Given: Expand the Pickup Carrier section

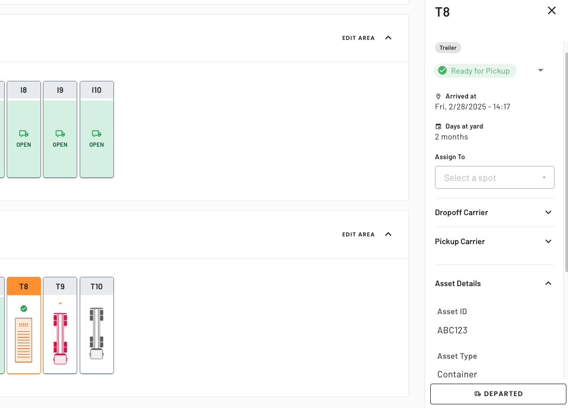Looking at the screenshot, I should tap(494, 242).
